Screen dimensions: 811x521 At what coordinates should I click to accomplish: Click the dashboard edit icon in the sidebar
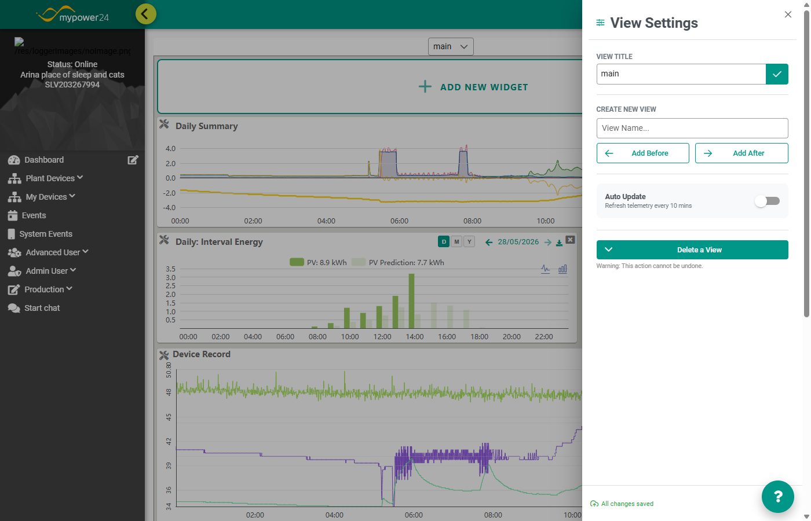point(133,160)
